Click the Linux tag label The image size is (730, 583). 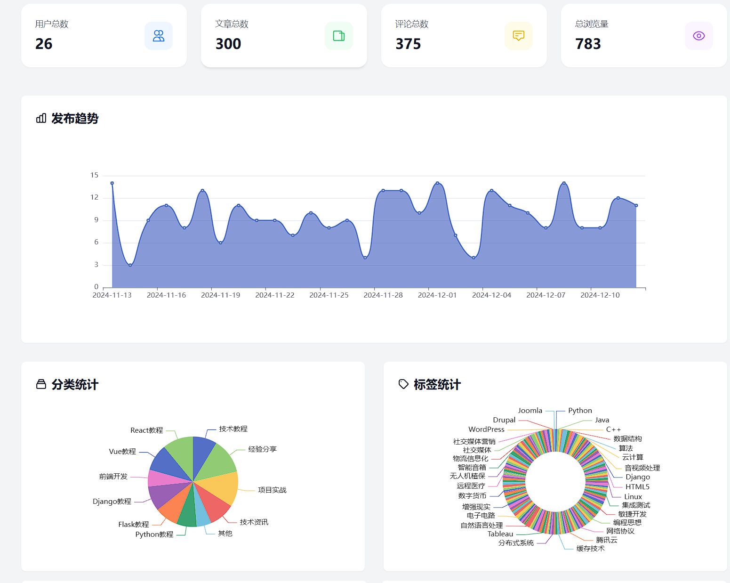click(633, 497)
